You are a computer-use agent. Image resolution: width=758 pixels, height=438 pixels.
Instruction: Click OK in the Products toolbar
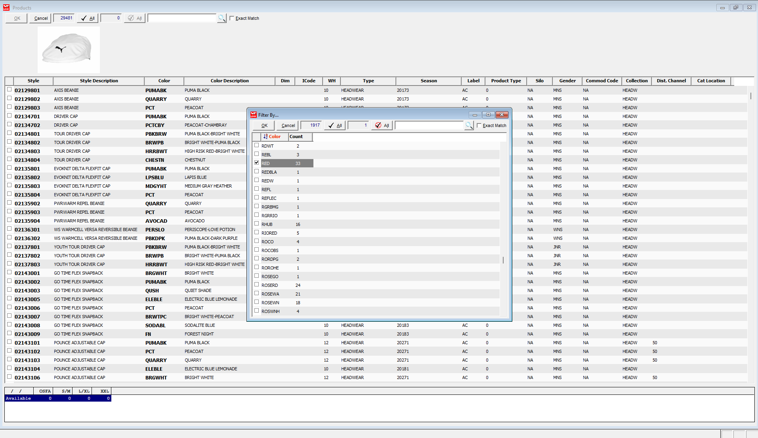pyautogui.click(x=17, y=18)
